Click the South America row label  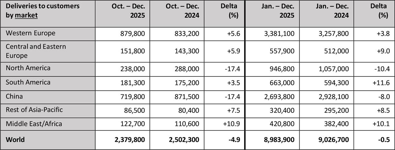tap(28, 82)
